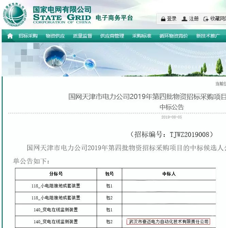Select the 质量监督 navigation item
Image resolution: width=226 pixels, height=228 pixels.
pyautogui.click(x=82, y=36)
